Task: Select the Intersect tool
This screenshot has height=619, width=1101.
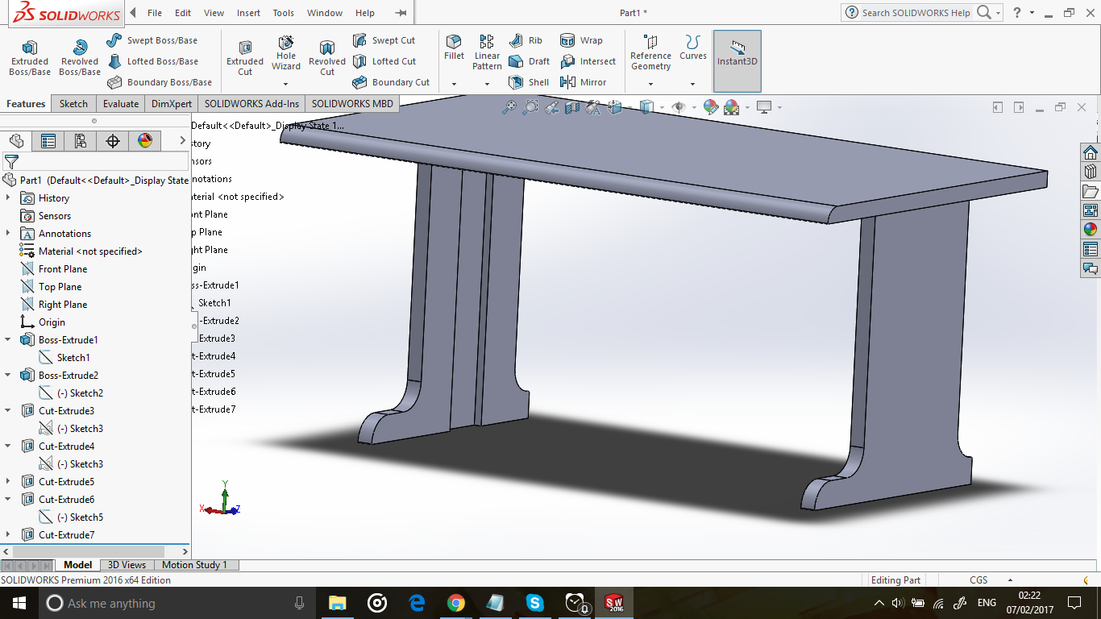Action: tap(588, 61)
